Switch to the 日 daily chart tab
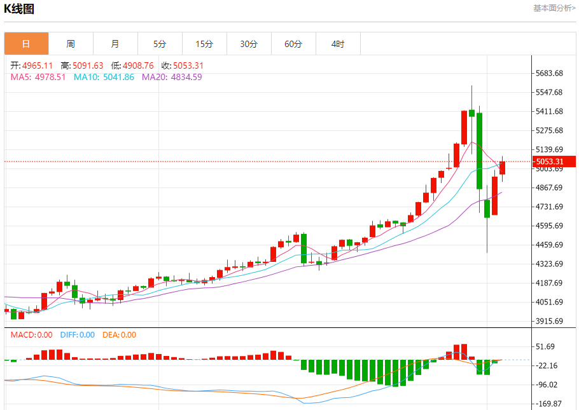579x410 pixels. coord(26,44)
